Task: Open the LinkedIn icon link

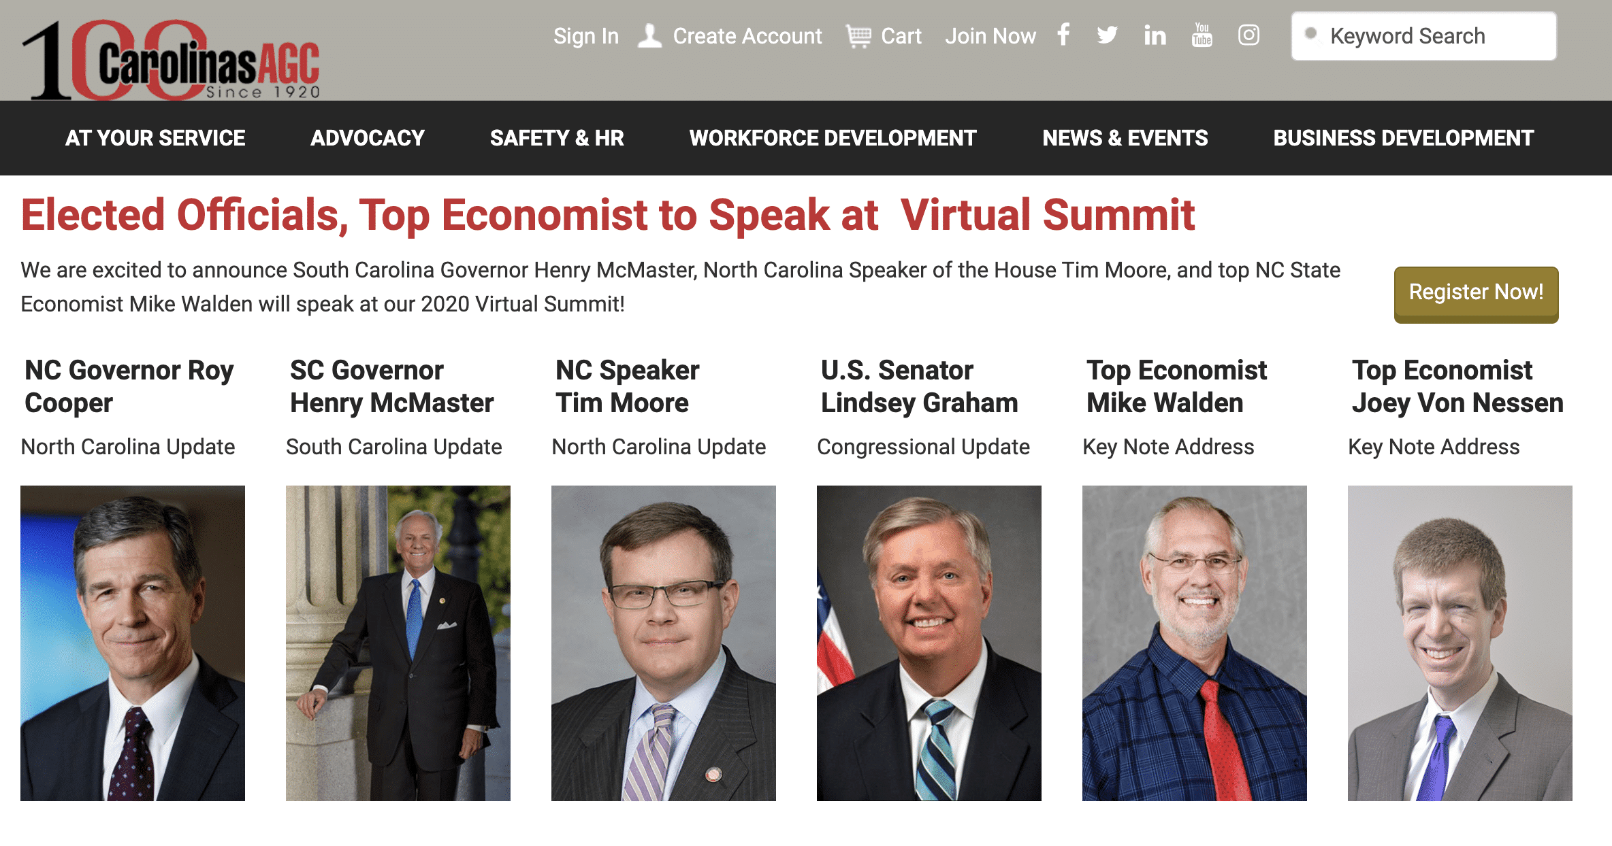Action: click(x=1155, y=35)
